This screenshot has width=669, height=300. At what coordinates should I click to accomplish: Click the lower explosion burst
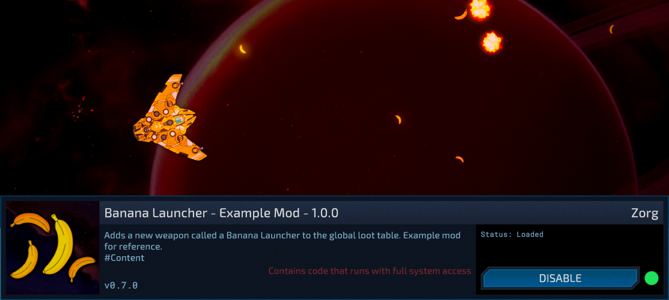(492, 42)
